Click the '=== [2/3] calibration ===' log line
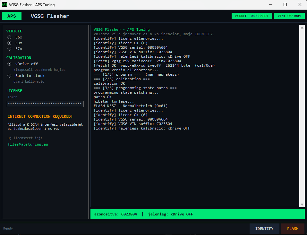 click(122, 79)
